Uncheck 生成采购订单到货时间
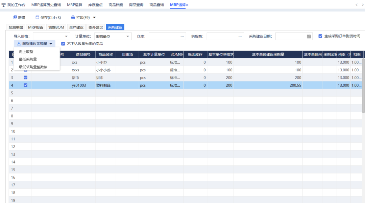Screen dimensions: 365x203 (320, 36)
